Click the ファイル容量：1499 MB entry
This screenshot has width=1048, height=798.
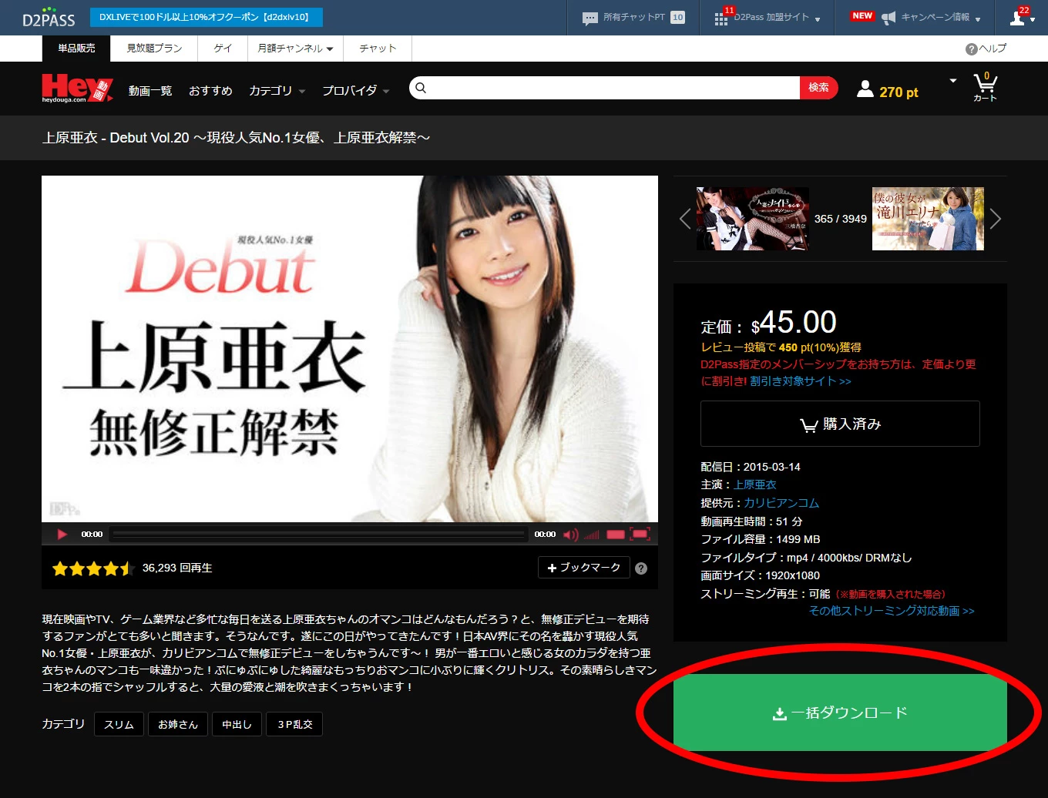point(761,539)
